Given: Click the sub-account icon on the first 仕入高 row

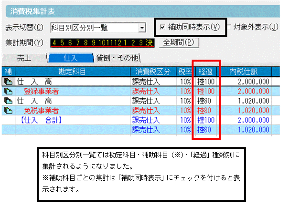Looking at the screenshot, I should [x=8, y=82].
